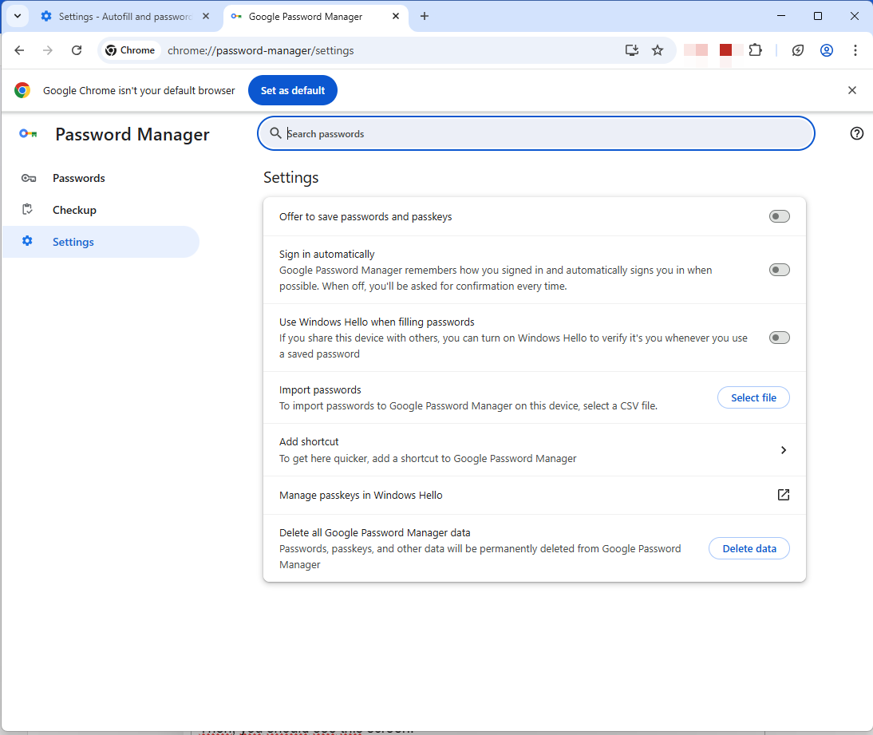Open a new tab with plus button
Viewport: 873px width, 735px height.
pos(425,16)
